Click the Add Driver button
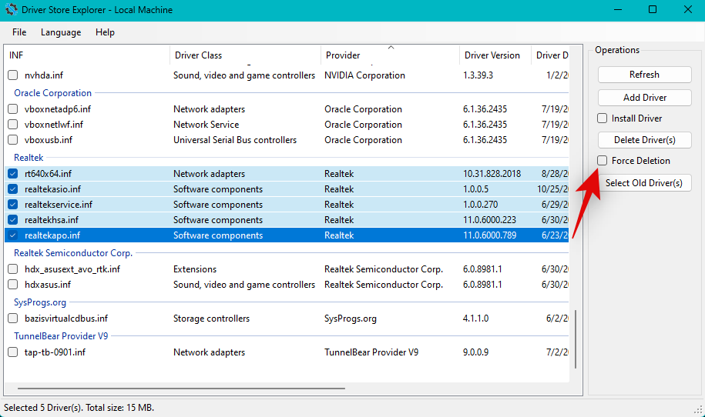The width and height of the screenshot is (705, 417). point(644,98)
